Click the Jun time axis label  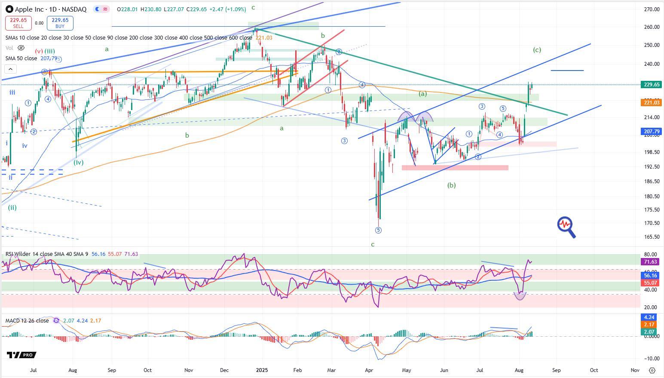(x=444, y=370)
